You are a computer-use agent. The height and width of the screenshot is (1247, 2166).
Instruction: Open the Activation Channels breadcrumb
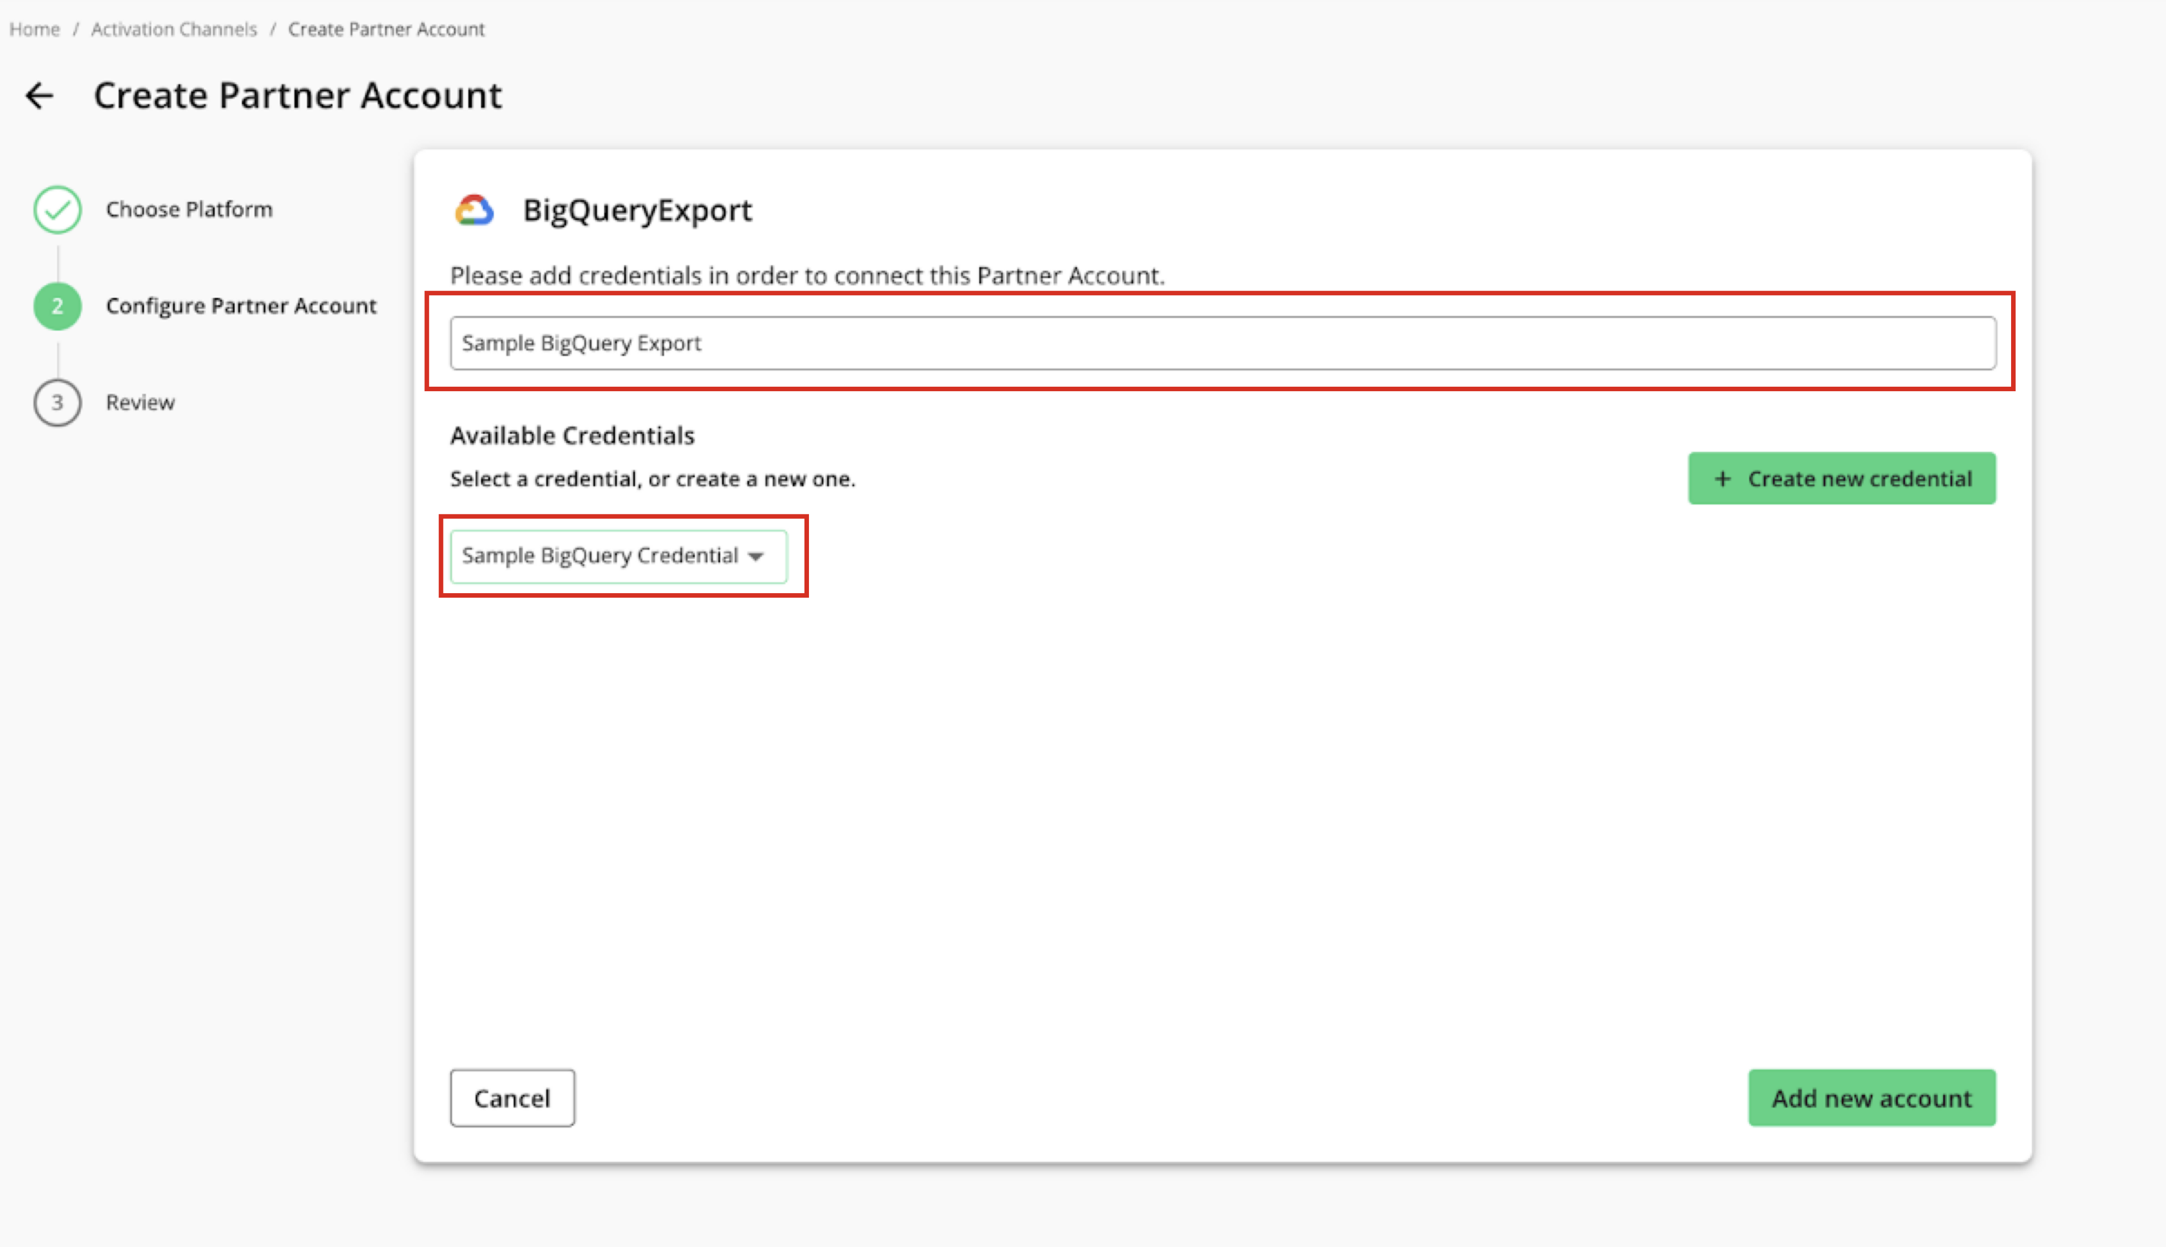point(174,29)
